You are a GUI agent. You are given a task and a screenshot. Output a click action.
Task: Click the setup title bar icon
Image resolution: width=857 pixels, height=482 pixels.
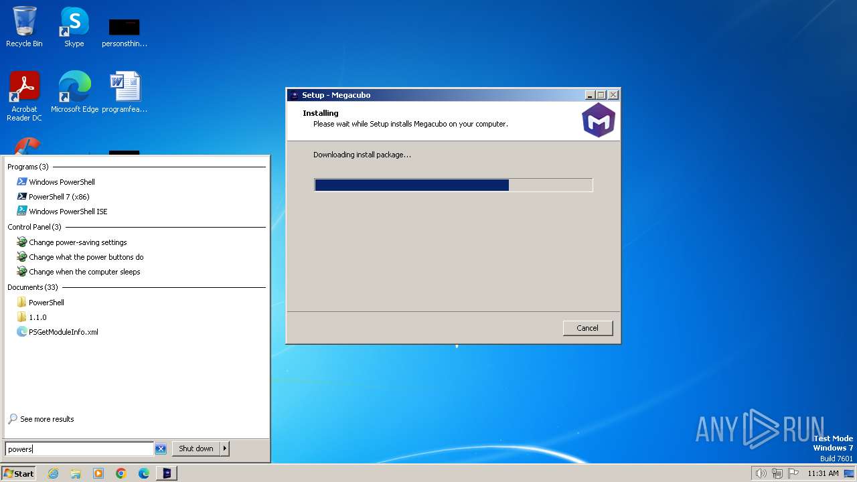coord(295,95)
